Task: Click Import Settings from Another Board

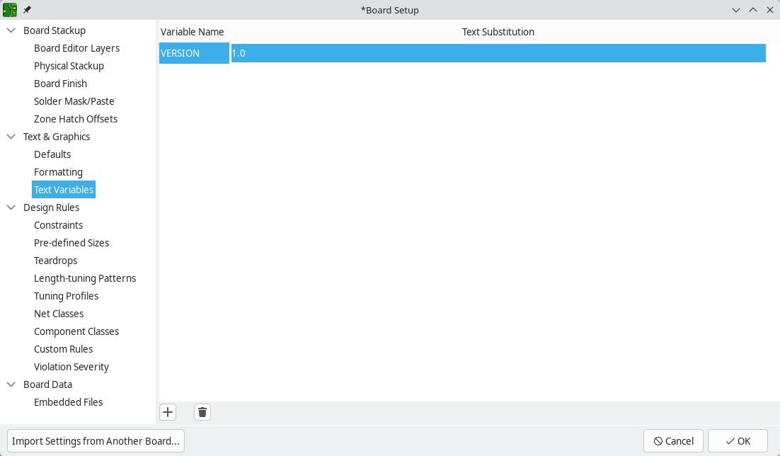Action: 95,440
